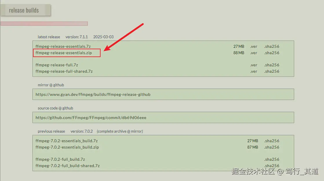Open .sha256 for ffmpeg-7.0.2-full_build.7z
Screen dimensions: 324x181
[x=272, y=159]
